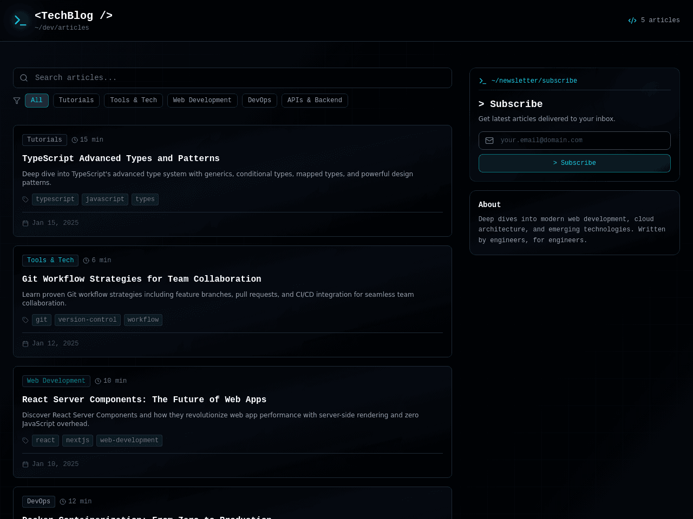Click the Web Development badge on React card
The height and width of the screenshot is (519, 693).
click(x=56, y=381)
